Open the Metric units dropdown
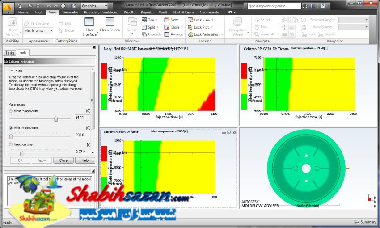Viewport: 380px width, 228px height. pos(51,30)
